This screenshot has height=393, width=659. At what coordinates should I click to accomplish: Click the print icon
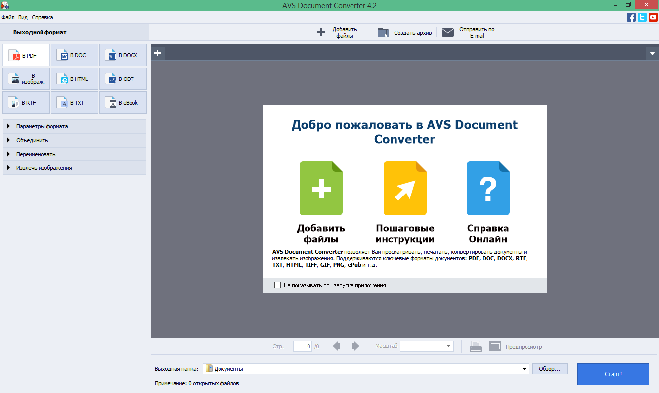(475, 346)
